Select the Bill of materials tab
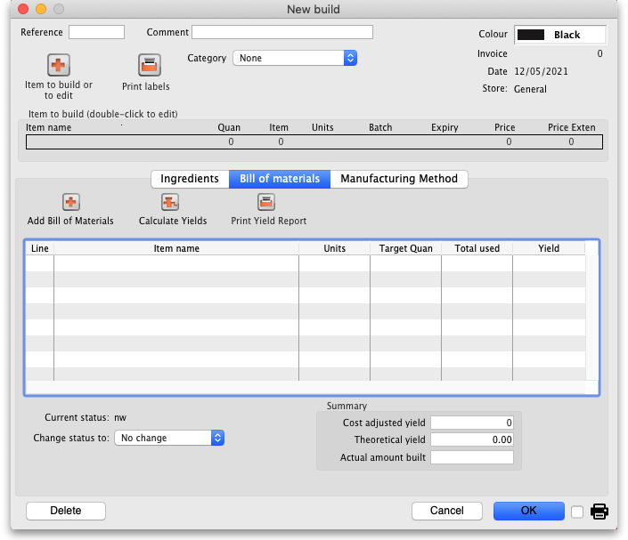The width and height of the screenshot is (628, 540). click(x=280, y=179)
